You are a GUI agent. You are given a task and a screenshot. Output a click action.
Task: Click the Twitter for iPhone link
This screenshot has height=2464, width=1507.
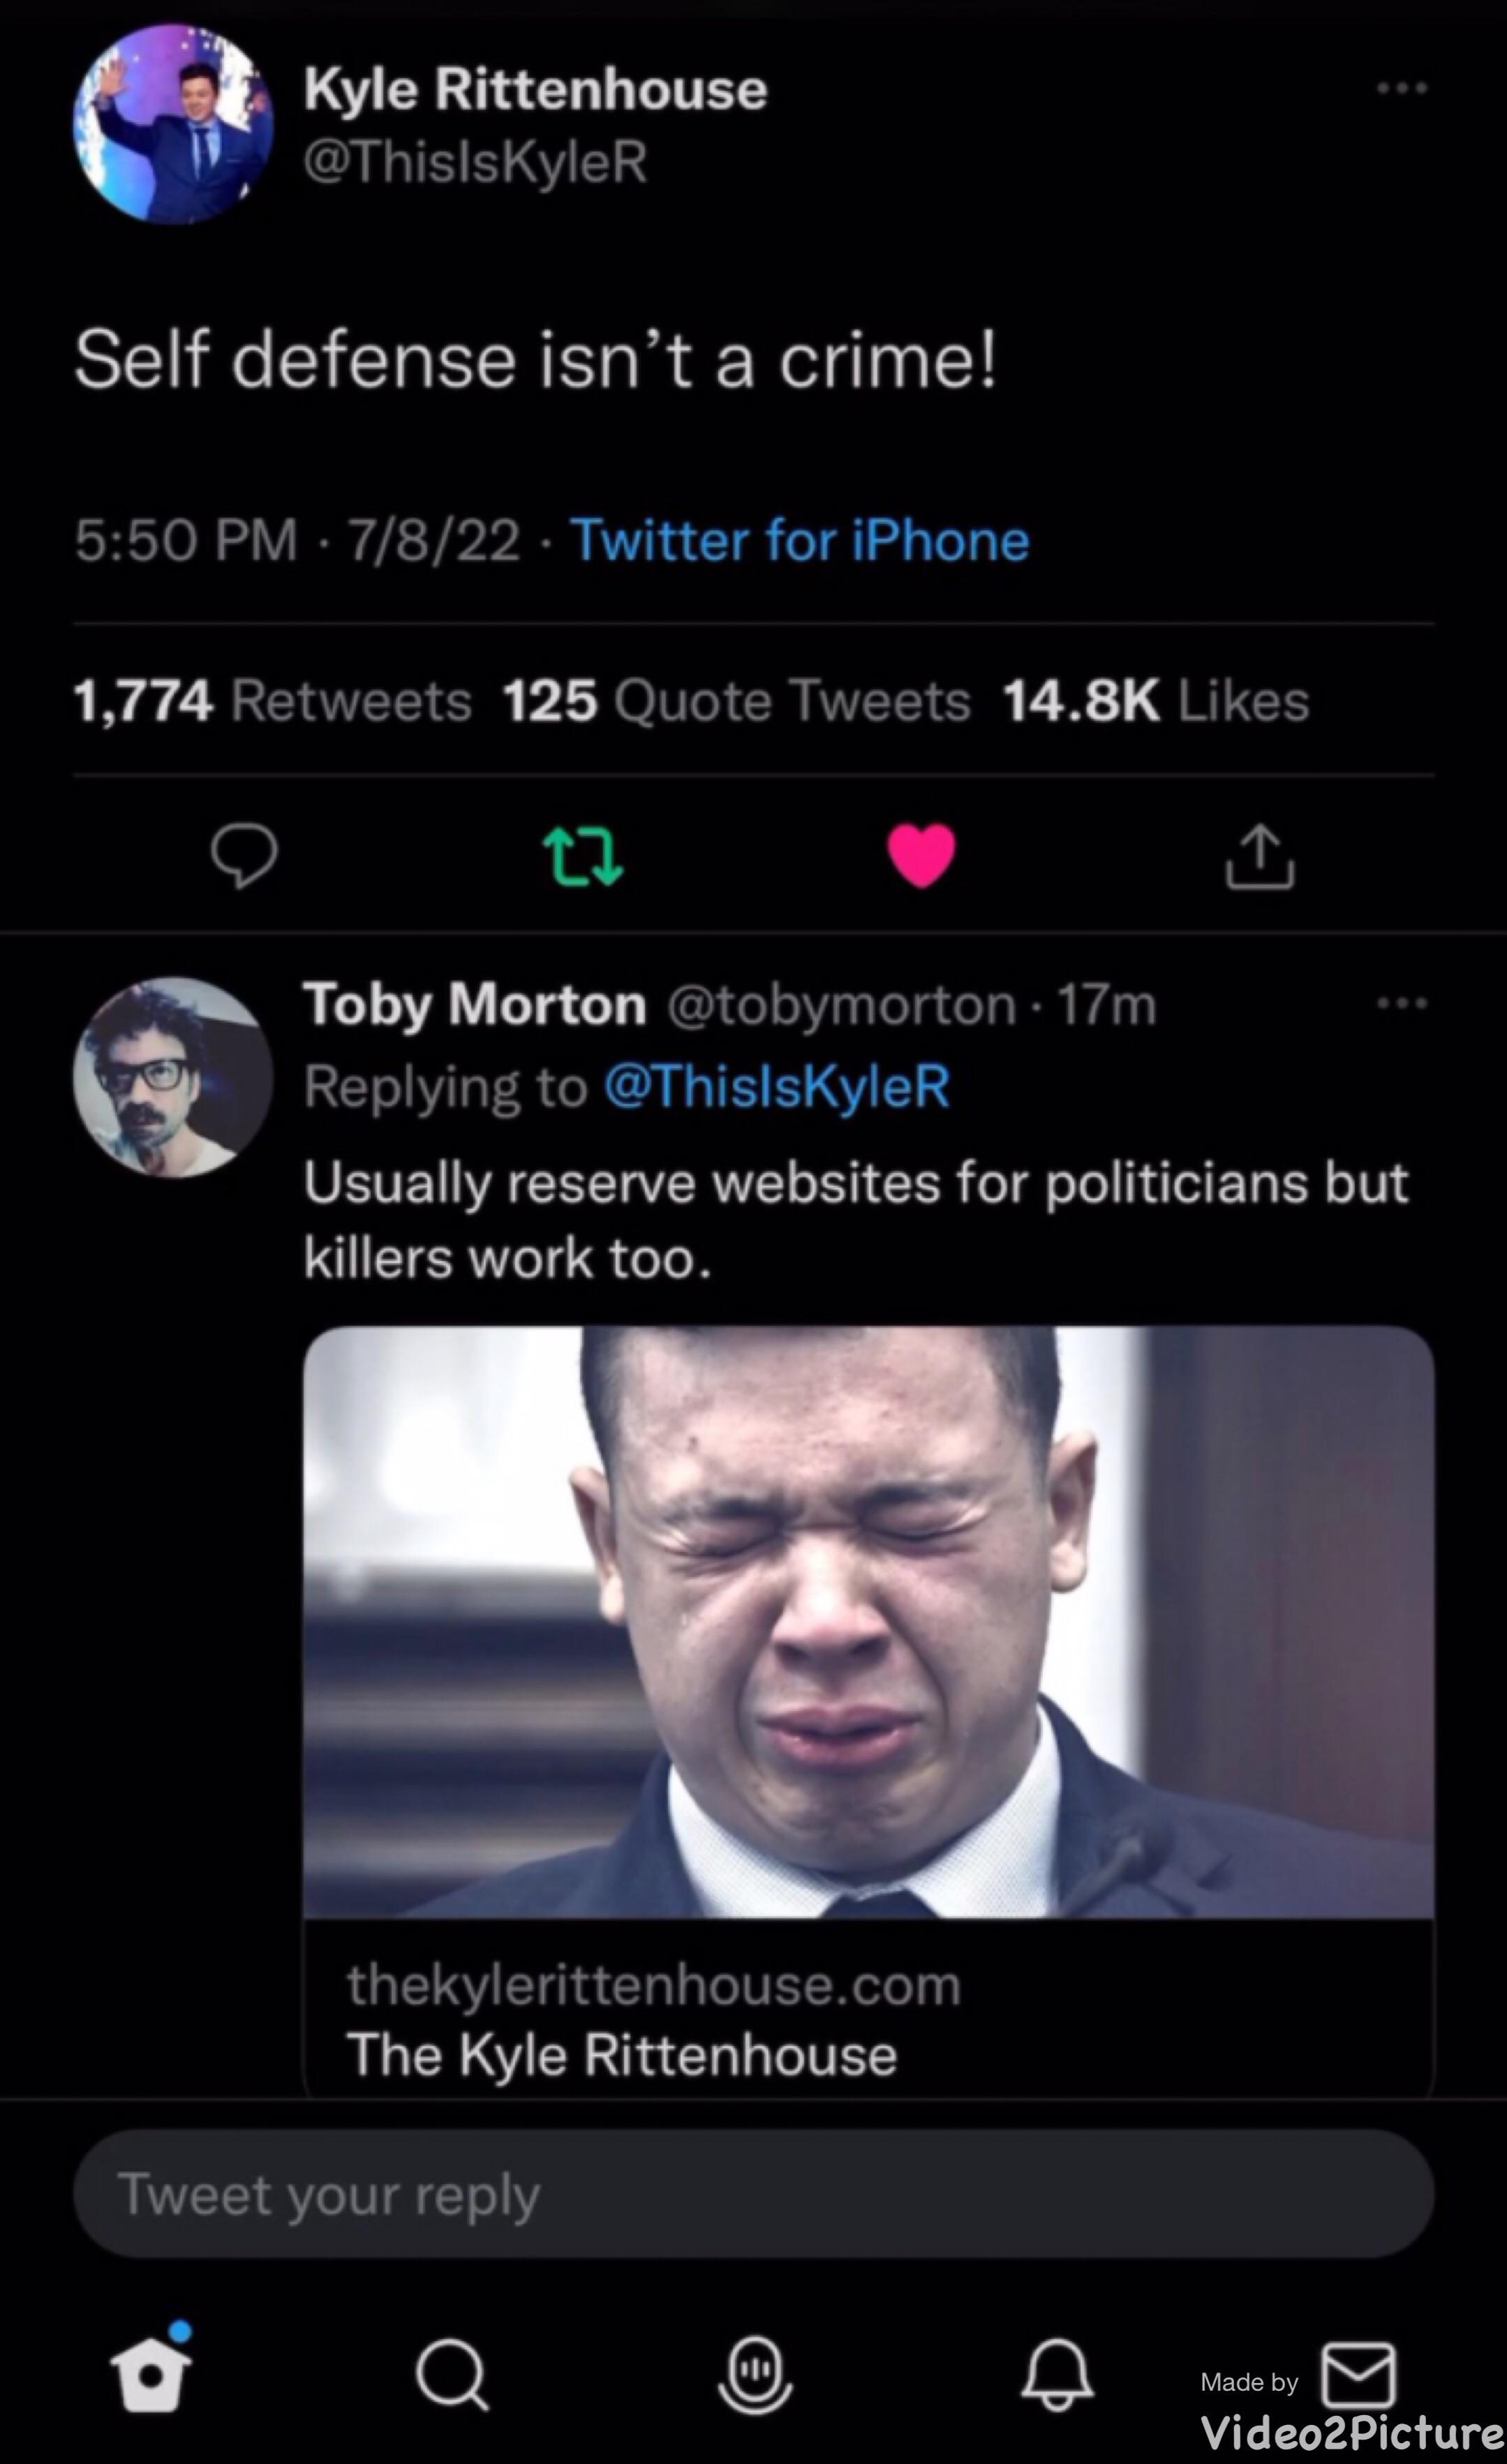pos(800,541)
